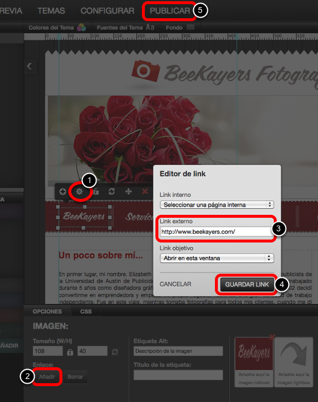Select the move arrows icon in element toolbar
The image size is (318, 402).
[x=128, y=191]
